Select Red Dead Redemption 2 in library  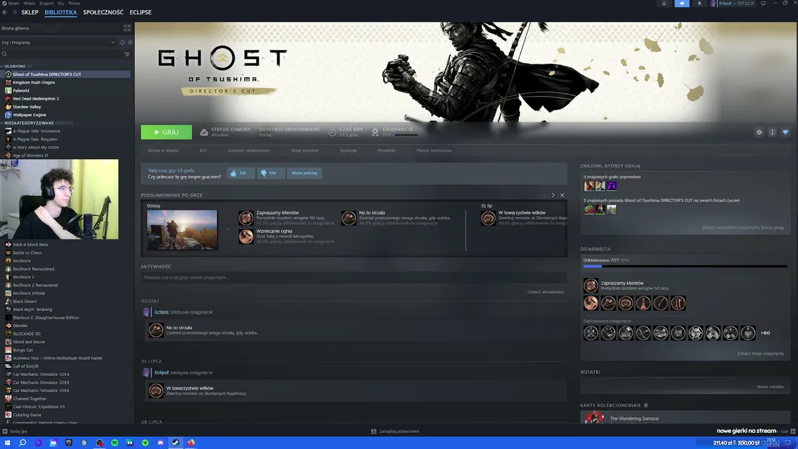point(36,99)
